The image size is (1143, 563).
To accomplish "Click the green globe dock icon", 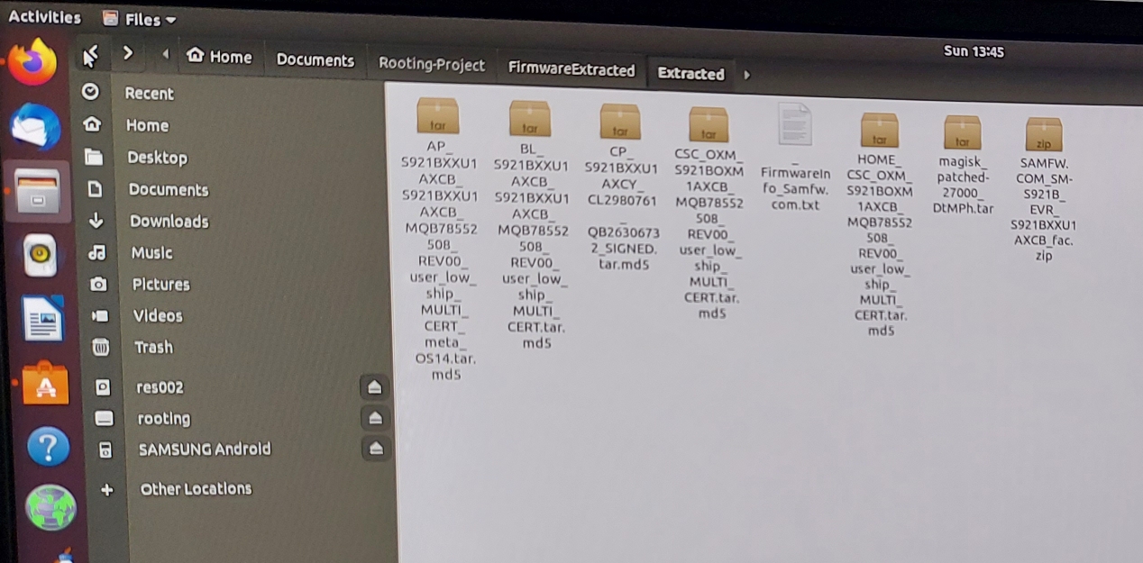I will (x=50, y=507).
